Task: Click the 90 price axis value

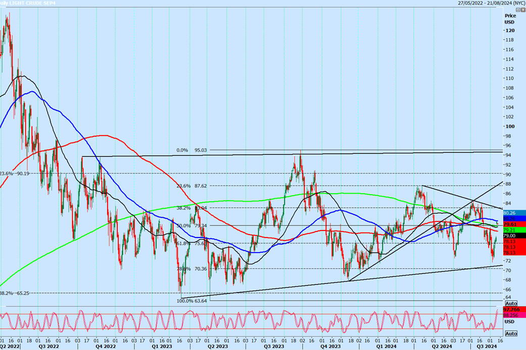Action: tap(508, 174)
